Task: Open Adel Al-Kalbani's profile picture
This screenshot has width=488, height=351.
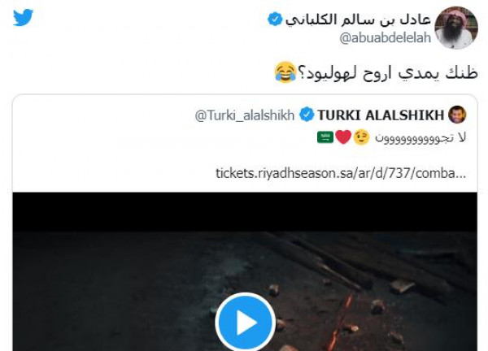Action: 456,28
